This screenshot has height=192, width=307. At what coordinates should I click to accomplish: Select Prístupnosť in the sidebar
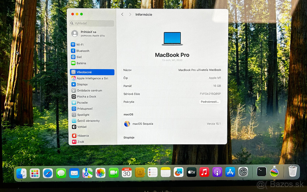pyautogui.click(x=85, y=109)
